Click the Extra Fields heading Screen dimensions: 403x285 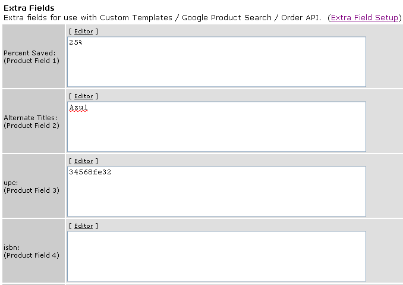[x=29, y=8]
